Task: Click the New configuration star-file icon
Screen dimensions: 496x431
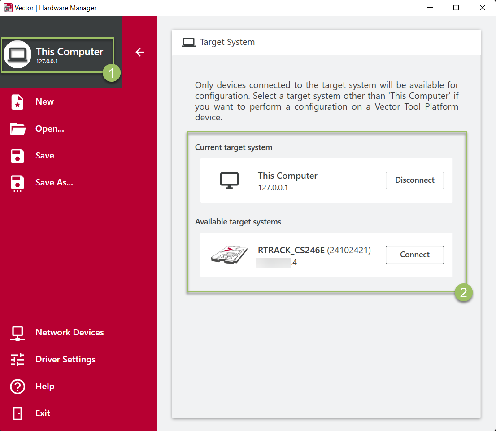Action: 17,102
